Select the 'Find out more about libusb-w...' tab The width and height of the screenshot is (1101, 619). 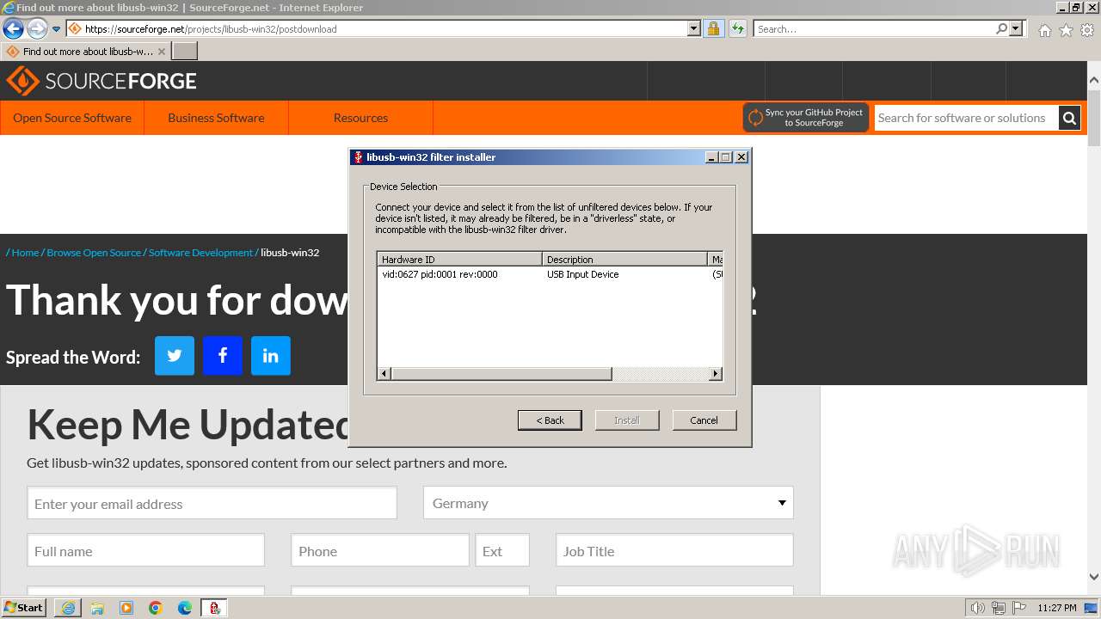[86, 52]
